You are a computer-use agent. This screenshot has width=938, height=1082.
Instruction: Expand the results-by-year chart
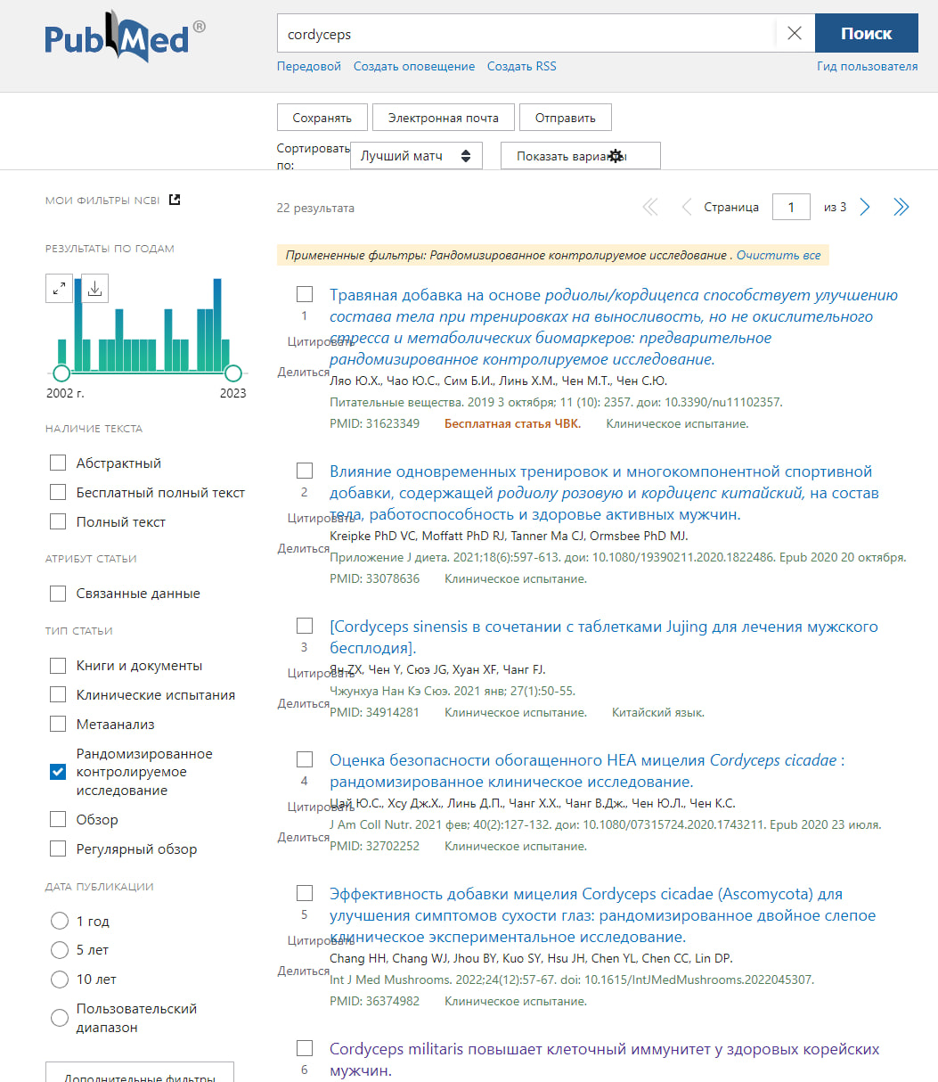pyautogui.click(x=59, y=288)
